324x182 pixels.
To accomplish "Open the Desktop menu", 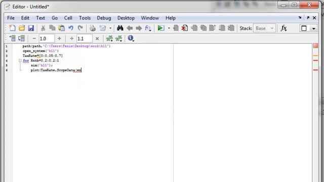I will (126, 18).
